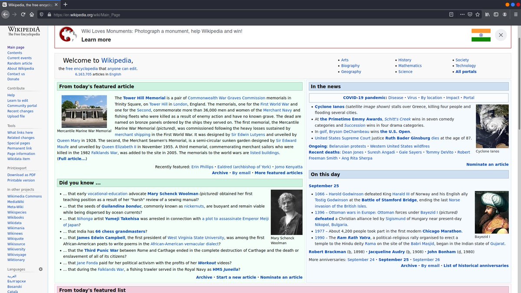The image size is (521, 293).
Task: Click the orange window control dot
Action: 508,4
